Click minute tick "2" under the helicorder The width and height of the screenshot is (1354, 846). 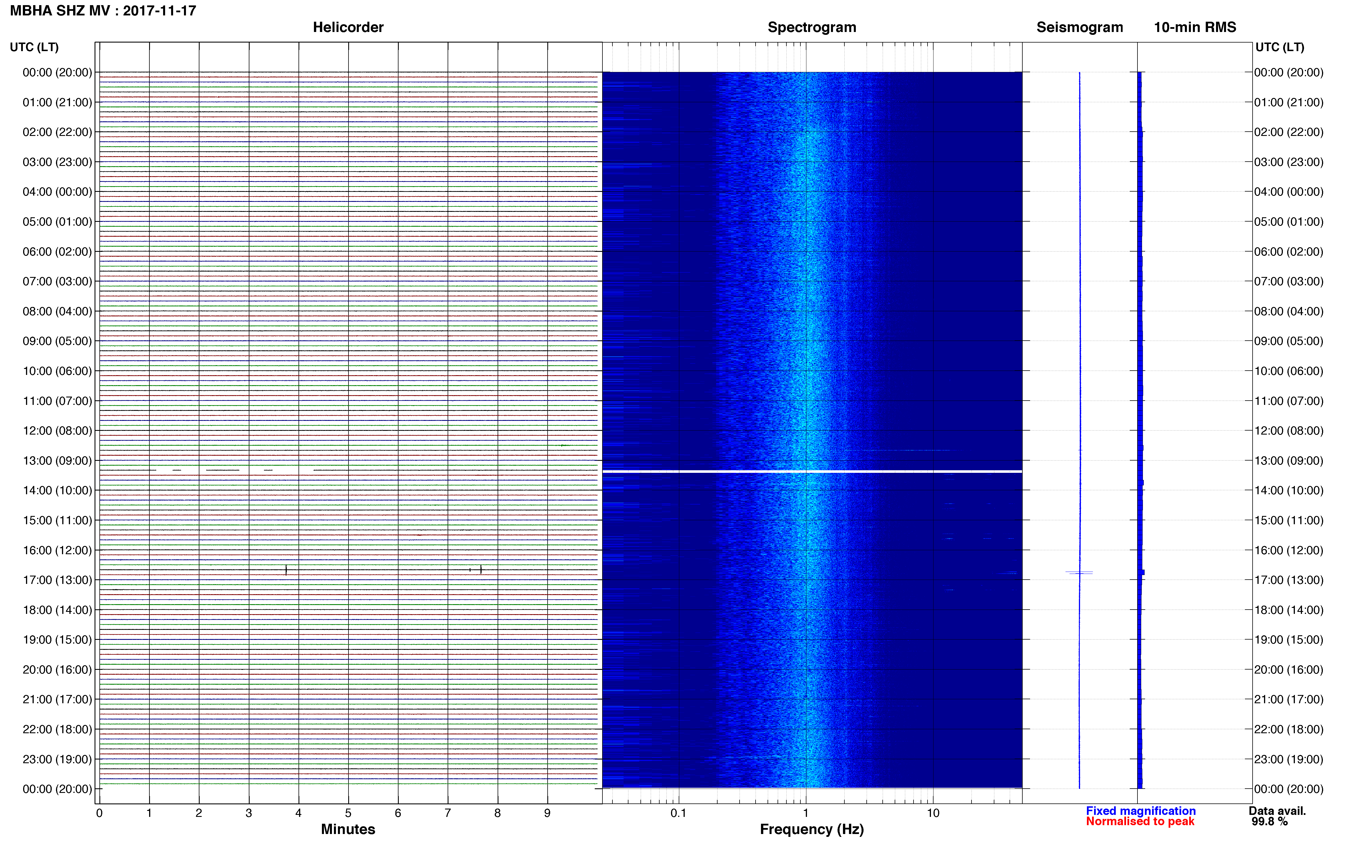click(199, 813)
